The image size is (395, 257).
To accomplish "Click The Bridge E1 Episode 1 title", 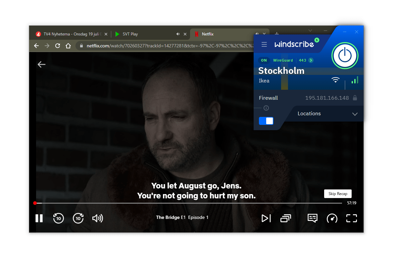I will tap(182, 217).
